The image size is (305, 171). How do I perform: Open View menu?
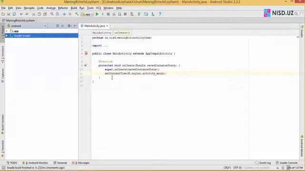[x=18, y=8]
